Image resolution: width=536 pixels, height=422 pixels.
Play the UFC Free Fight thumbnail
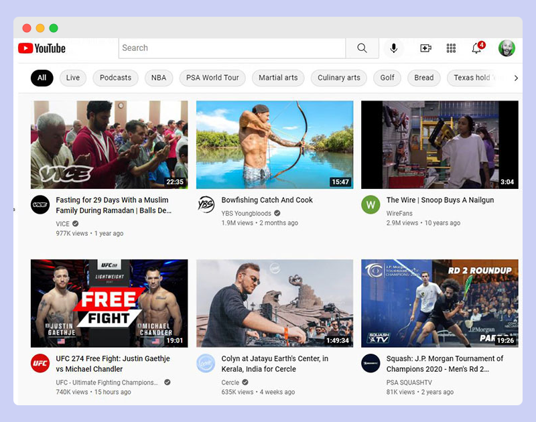109,303
